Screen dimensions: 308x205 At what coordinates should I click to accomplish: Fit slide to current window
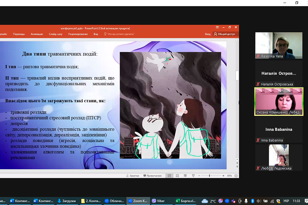coord(235,176)
